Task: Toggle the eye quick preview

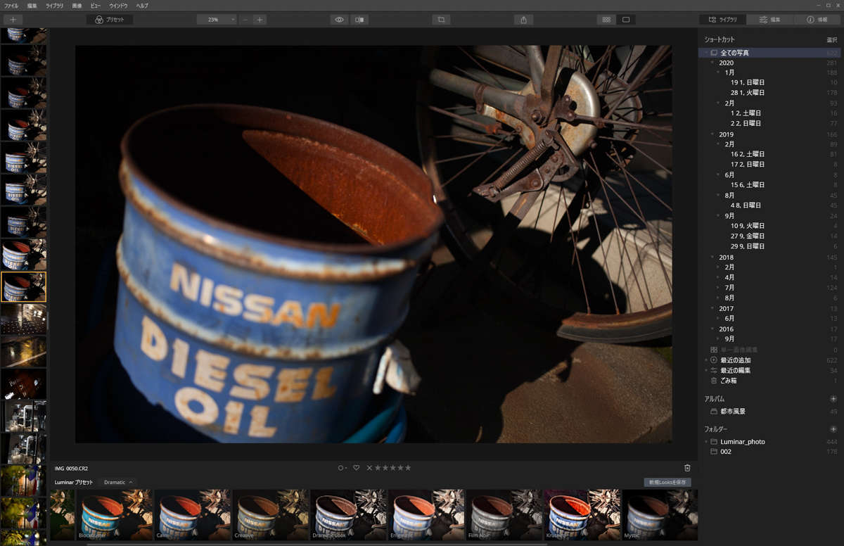Action: pyautogui.click(x=339, y=20)
